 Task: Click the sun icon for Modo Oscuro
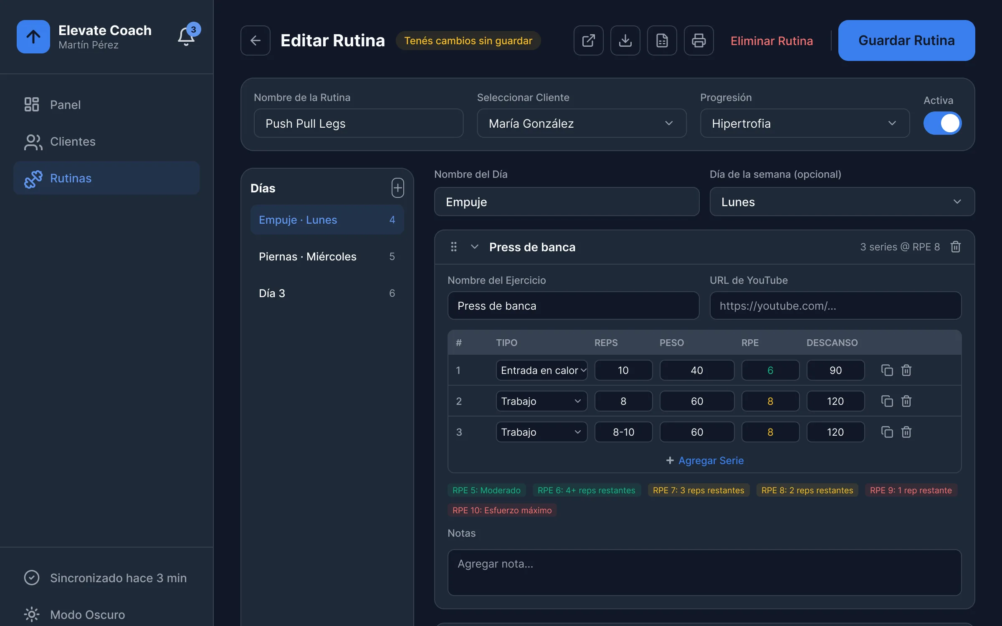pyautogui.click(x=32, y=614)
